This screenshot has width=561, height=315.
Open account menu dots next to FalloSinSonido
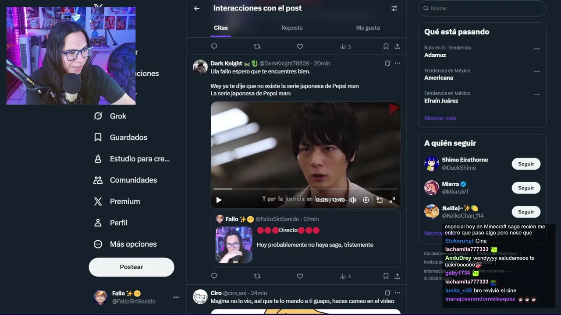[x=176, y=297]
